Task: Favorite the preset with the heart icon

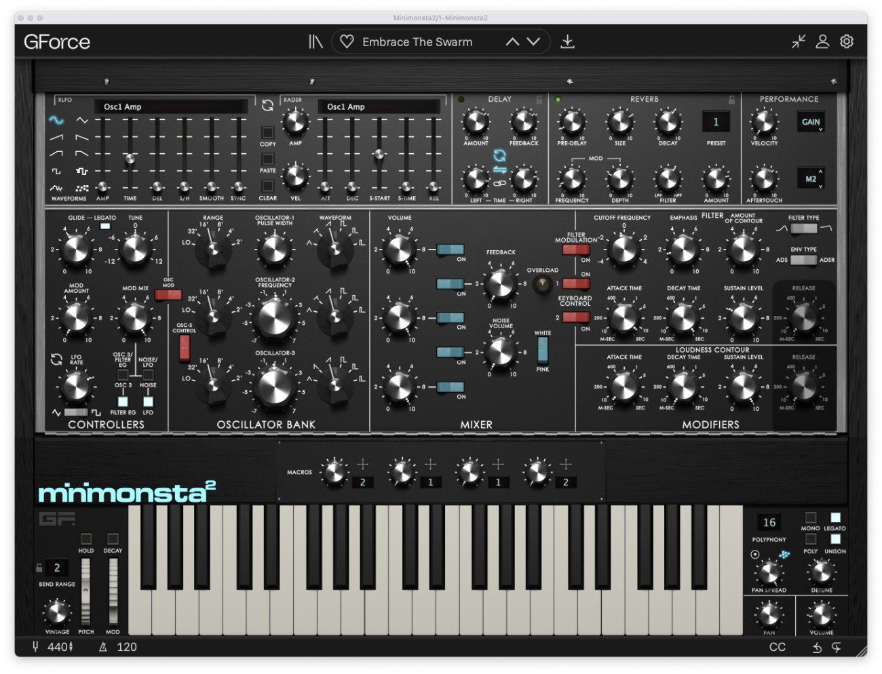Action: click(347, 42)
